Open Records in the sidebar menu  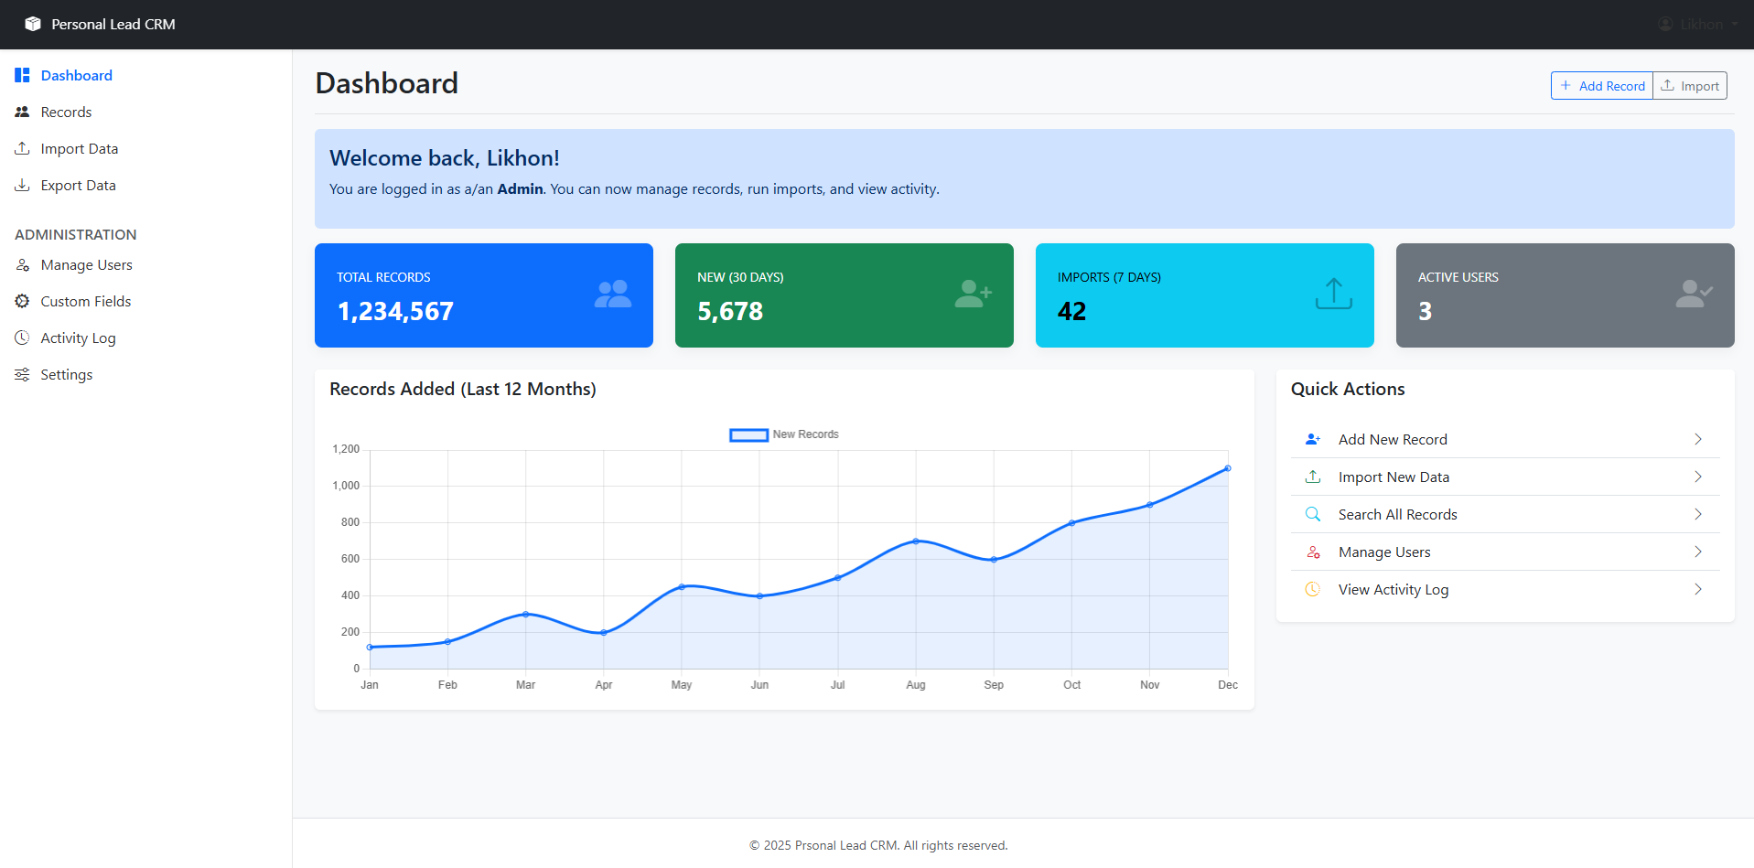point(66,112)
